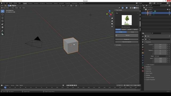The image size is (171, 96).
Task: Open the Texture properties tab icon
Action: coord(143,71)
